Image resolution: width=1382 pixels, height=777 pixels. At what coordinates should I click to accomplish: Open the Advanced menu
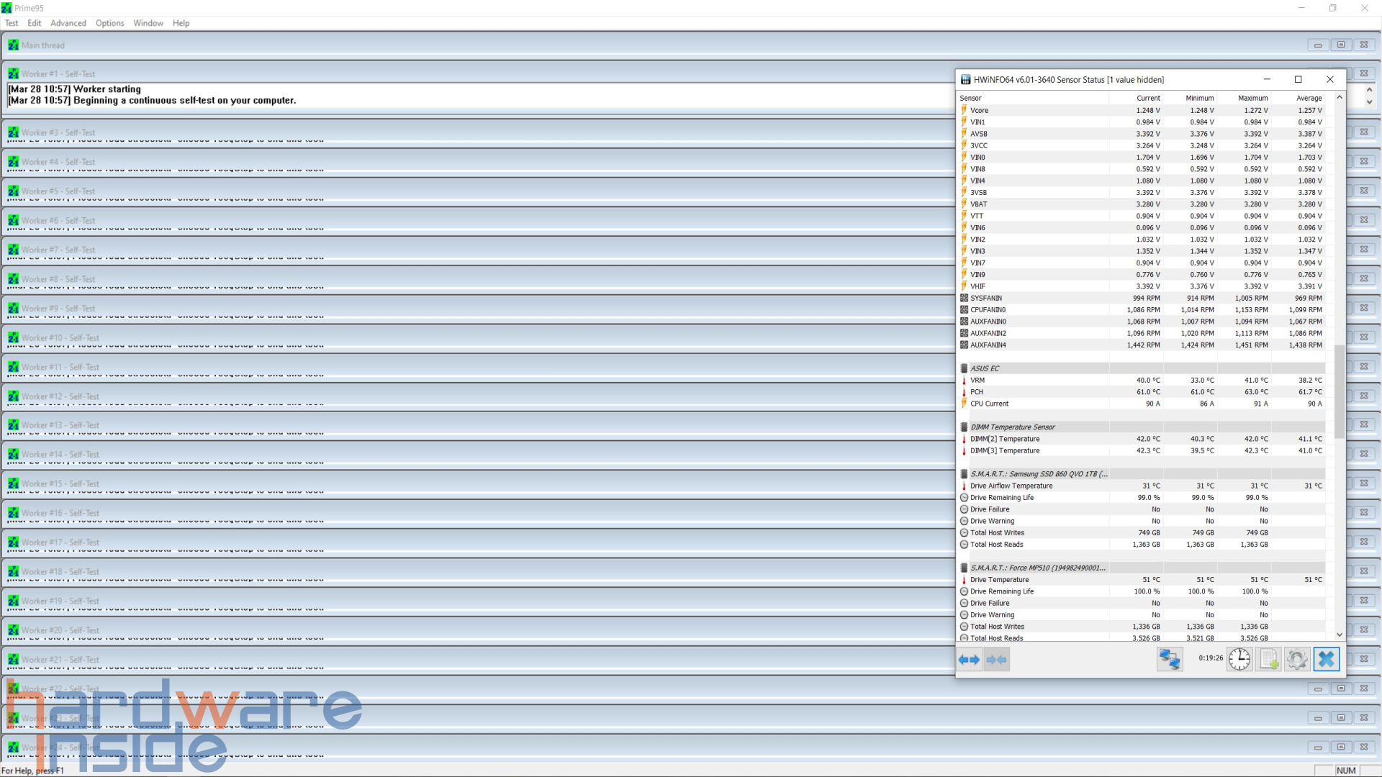point(68,23)
